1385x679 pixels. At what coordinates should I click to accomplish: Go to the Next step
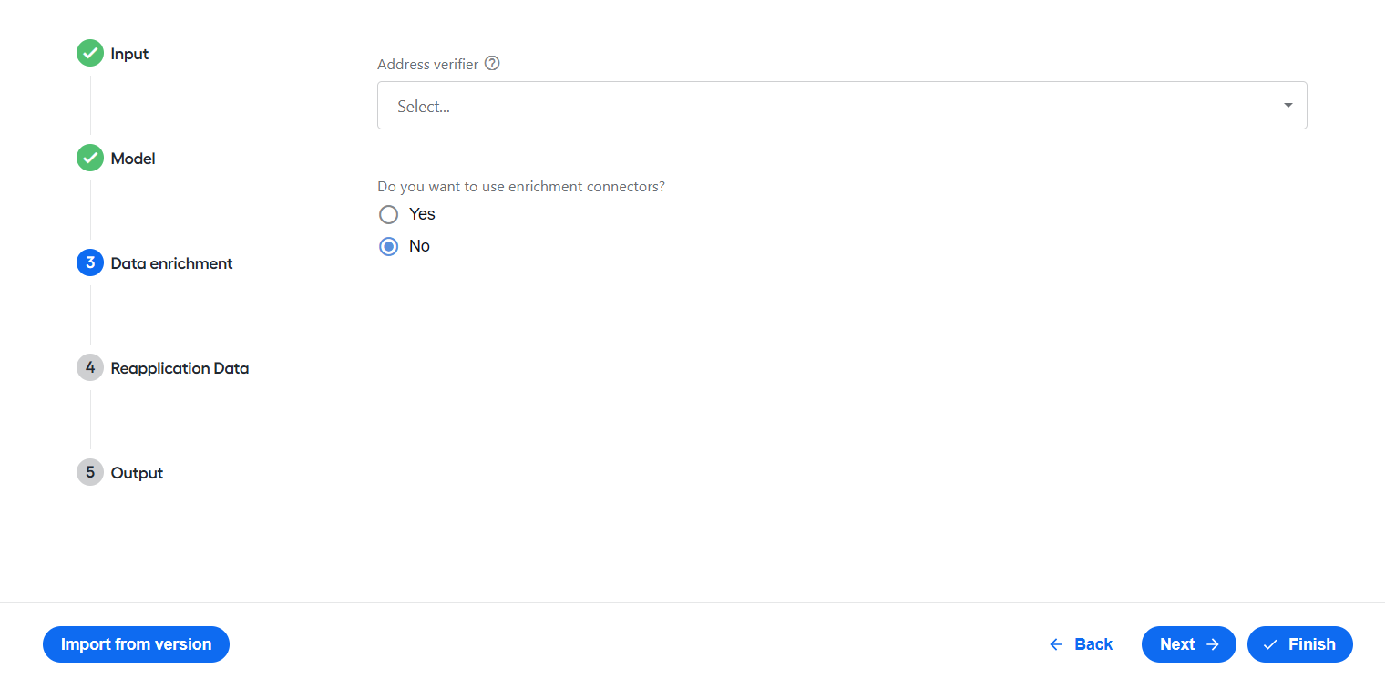[x=1189, y=644]
